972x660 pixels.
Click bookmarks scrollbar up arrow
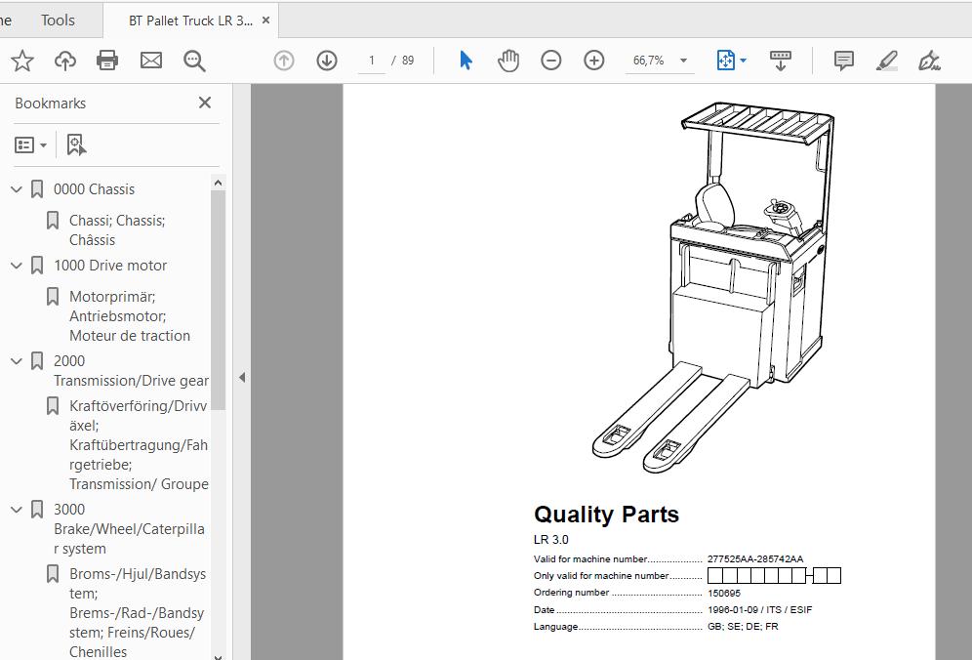click(x=218, y=183)
